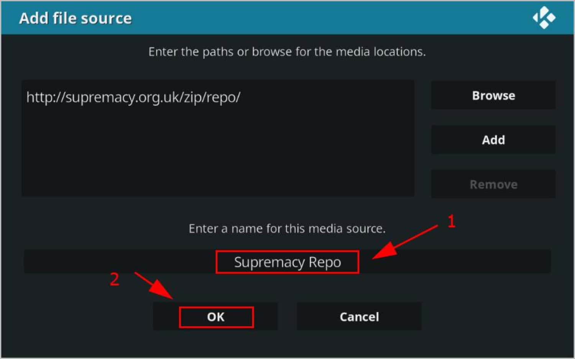Click the red arrow pointing to OK

coord(154,286)
